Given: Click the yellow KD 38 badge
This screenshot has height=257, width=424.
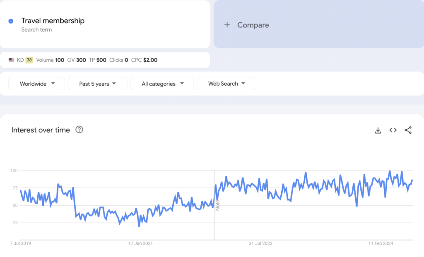Looking at the screenshot, I should 29,60.
